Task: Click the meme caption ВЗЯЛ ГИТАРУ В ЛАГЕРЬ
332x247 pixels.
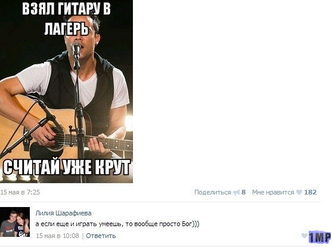Action: pos(67,19)
